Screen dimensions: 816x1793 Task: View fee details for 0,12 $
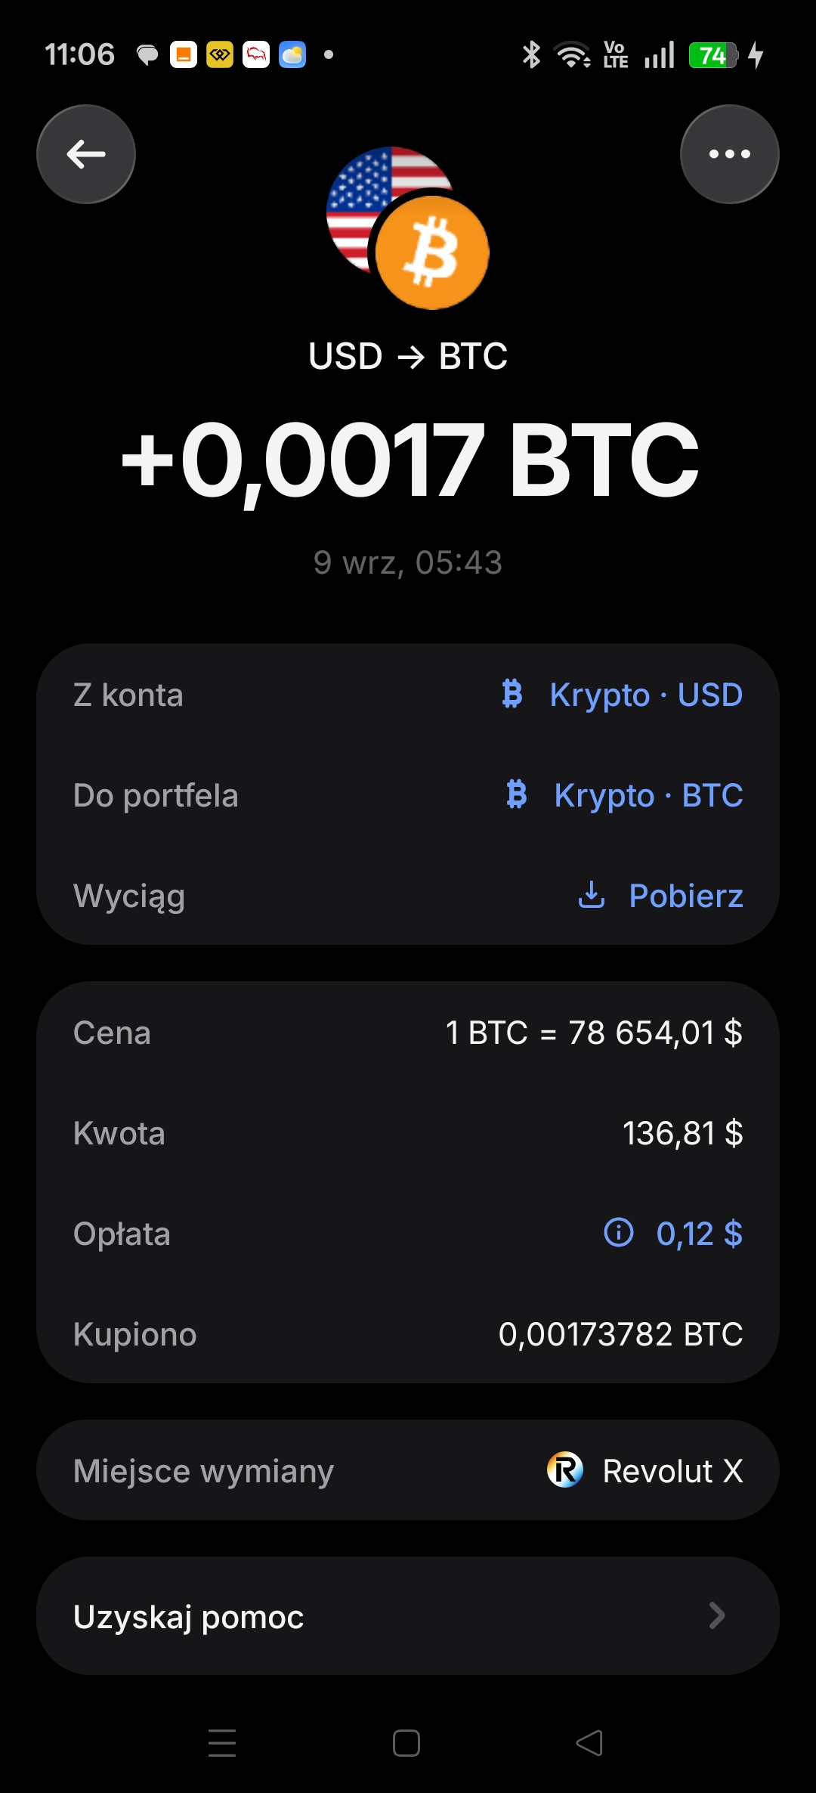(x=699, y=1234)
